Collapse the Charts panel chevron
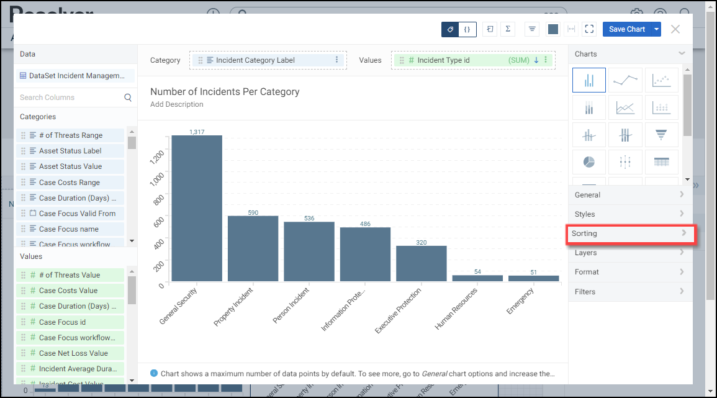 pos(682,54)
